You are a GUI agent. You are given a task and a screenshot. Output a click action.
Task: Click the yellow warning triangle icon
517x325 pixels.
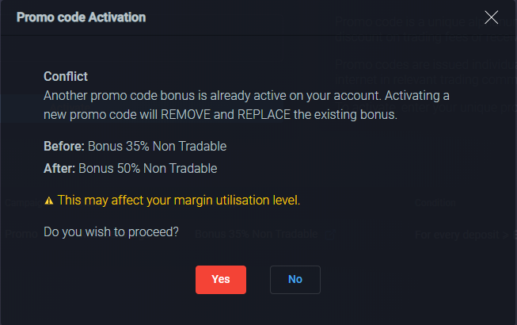pos(49,201)
